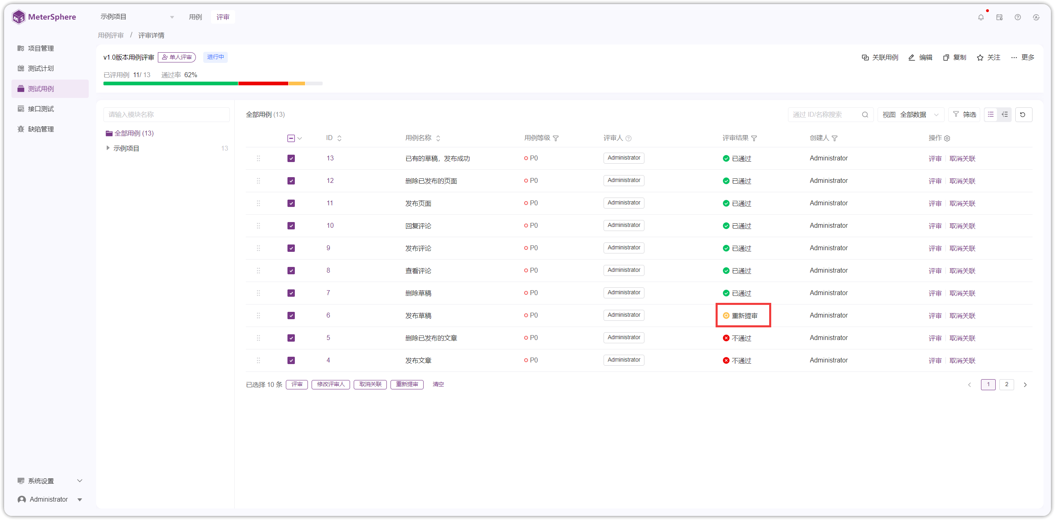Expand the 示例项目 tree node
This screenshot has width=1055, height=520.
tap(108, 148)
